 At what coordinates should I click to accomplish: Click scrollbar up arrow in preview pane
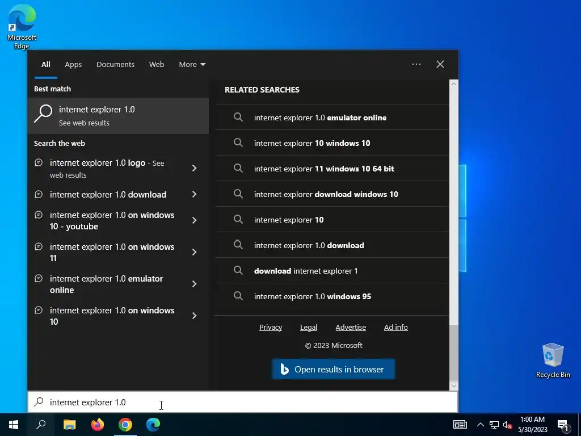point(454,84)
